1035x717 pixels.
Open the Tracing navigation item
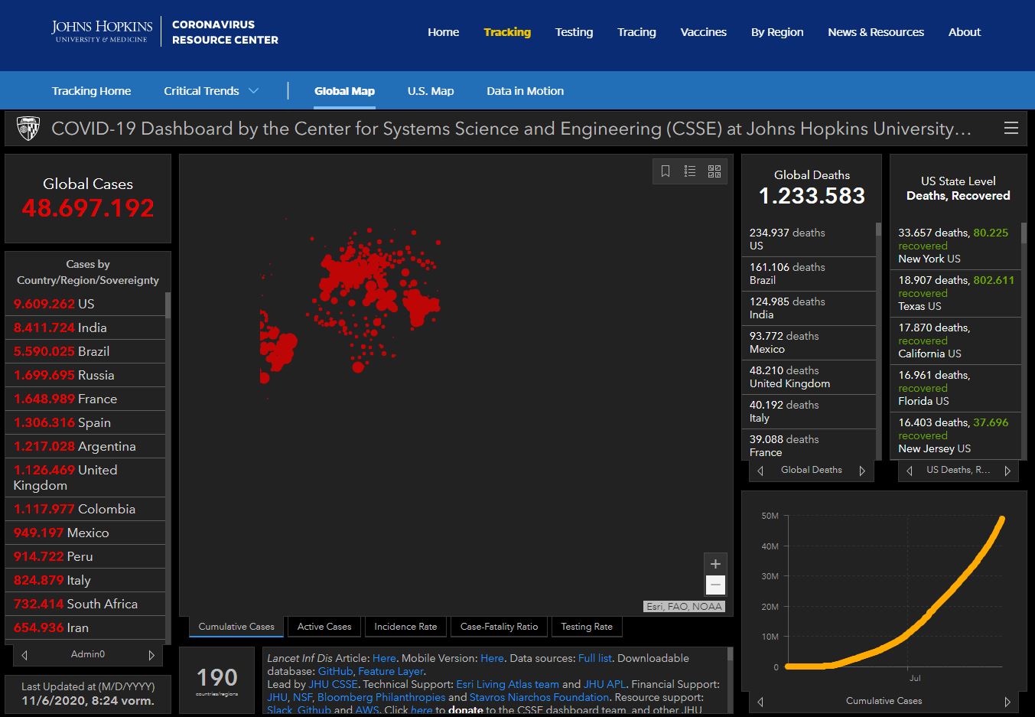[636, 32]
